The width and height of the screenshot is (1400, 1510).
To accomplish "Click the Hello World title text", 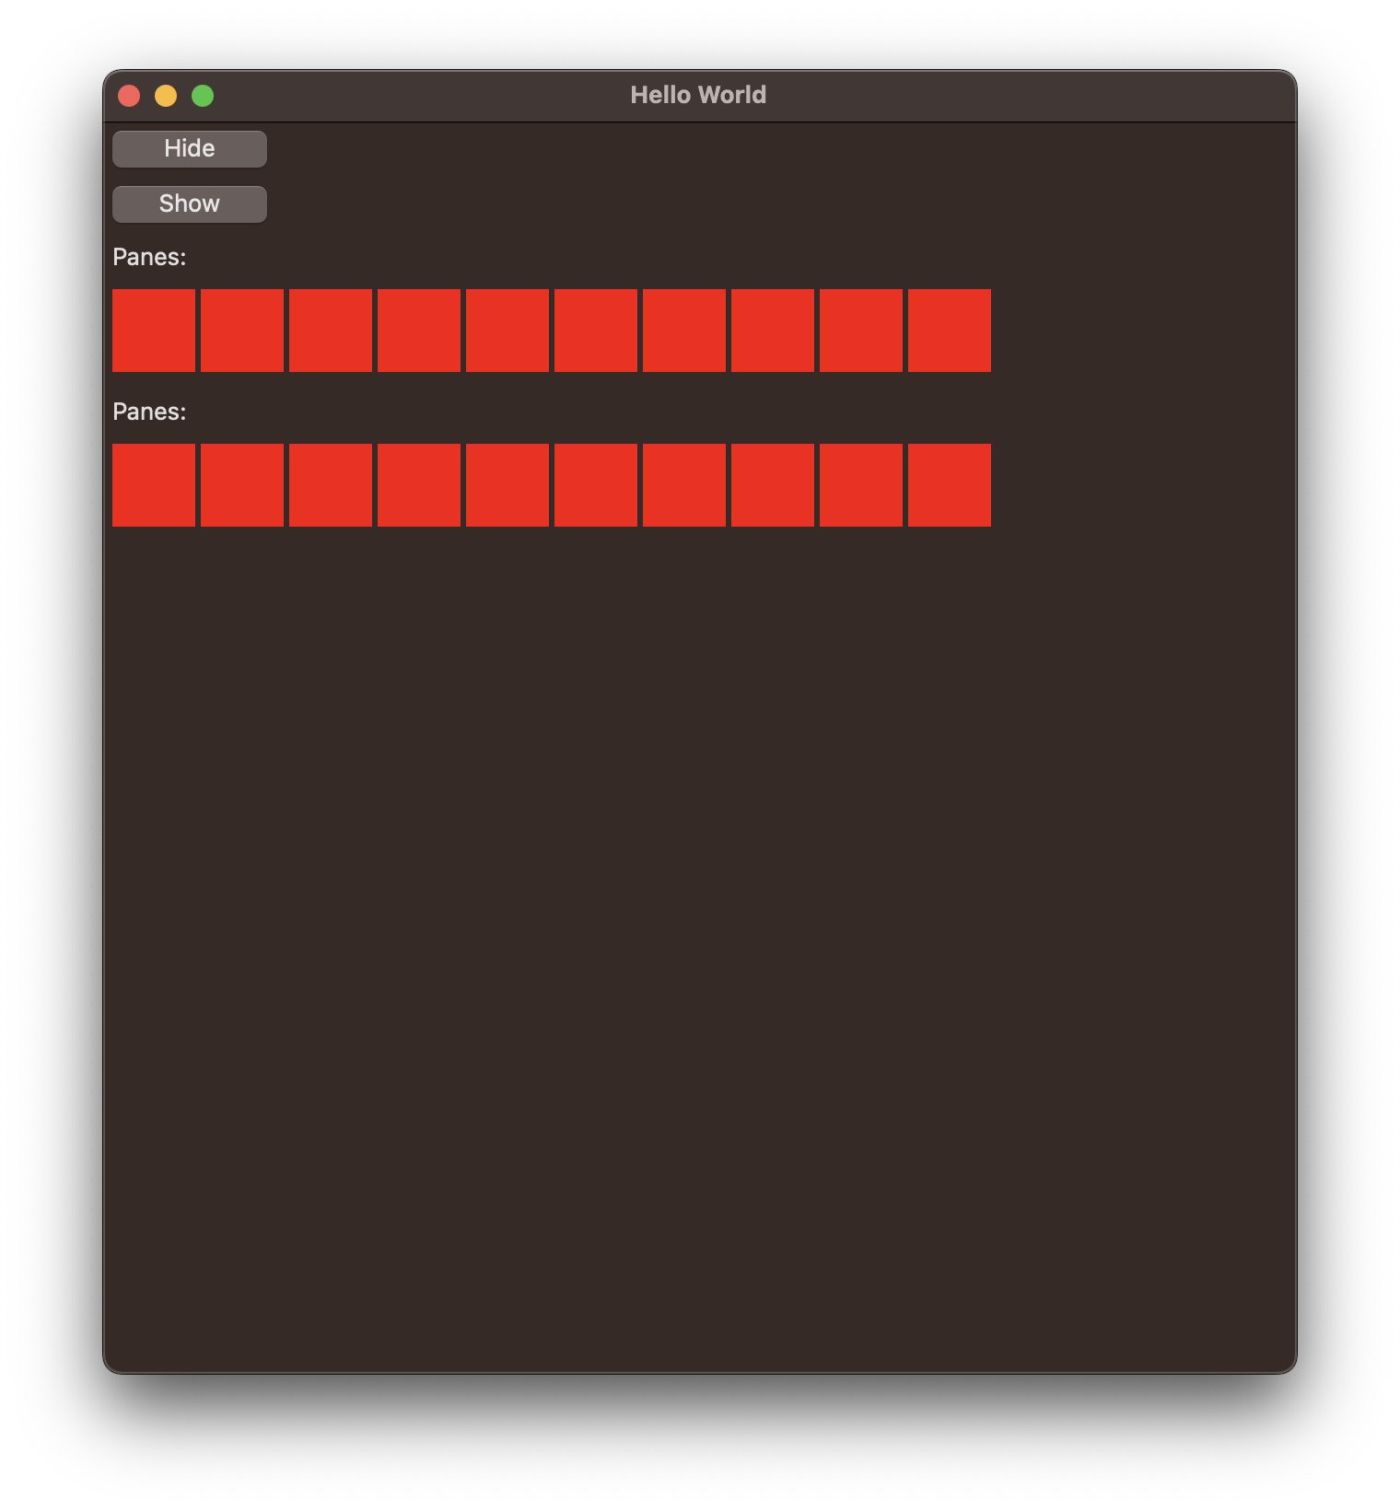I will (x=698, y=95).
